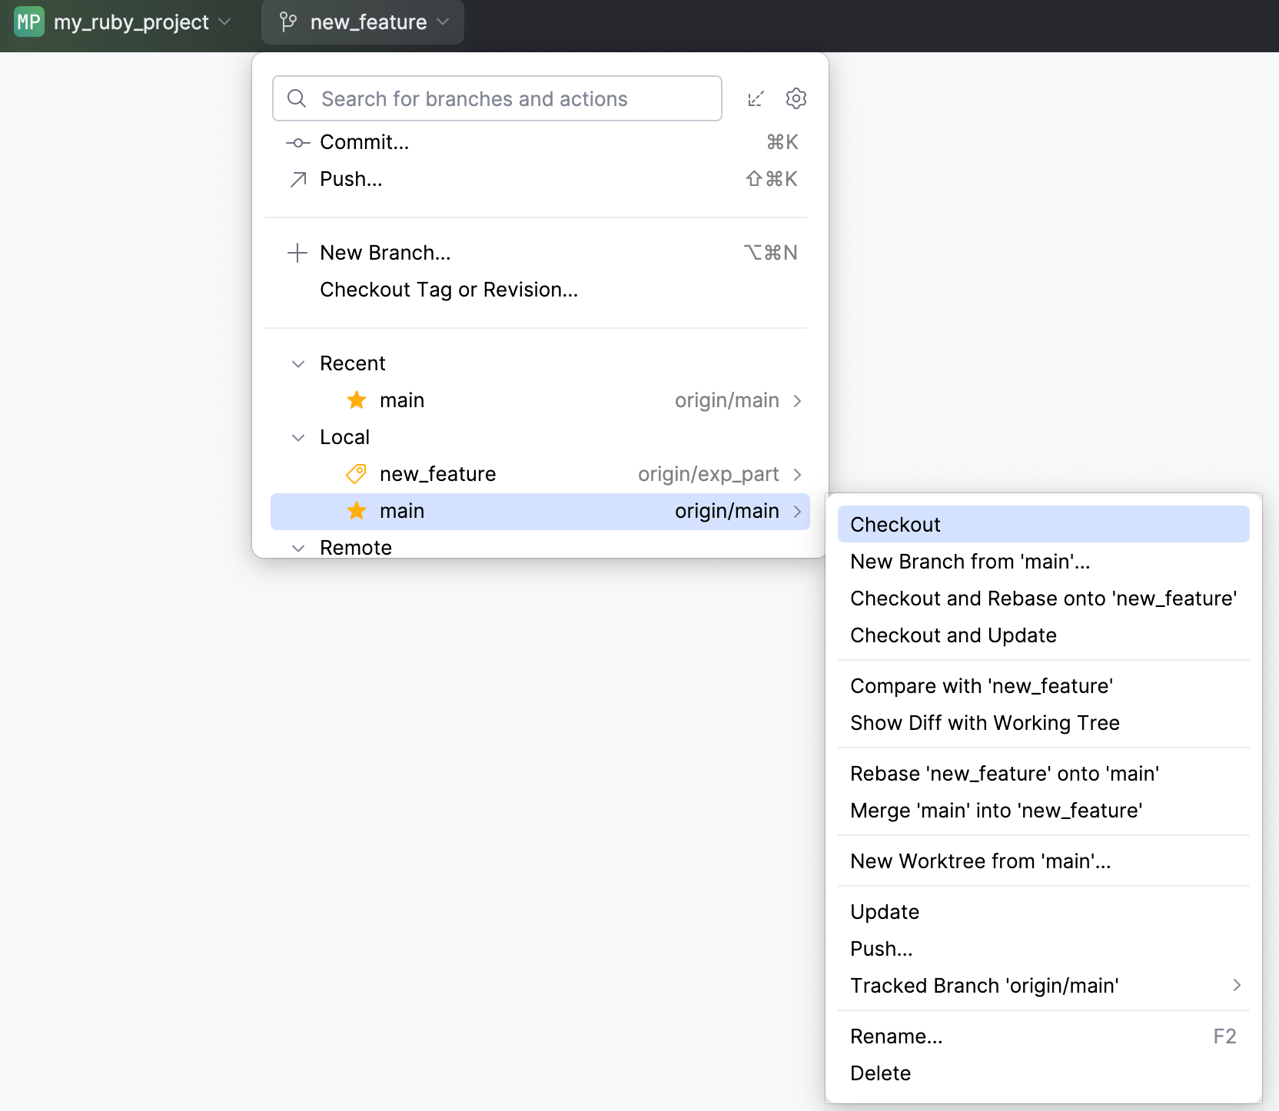Click the Push arrow icon

(x=297, y=179)
